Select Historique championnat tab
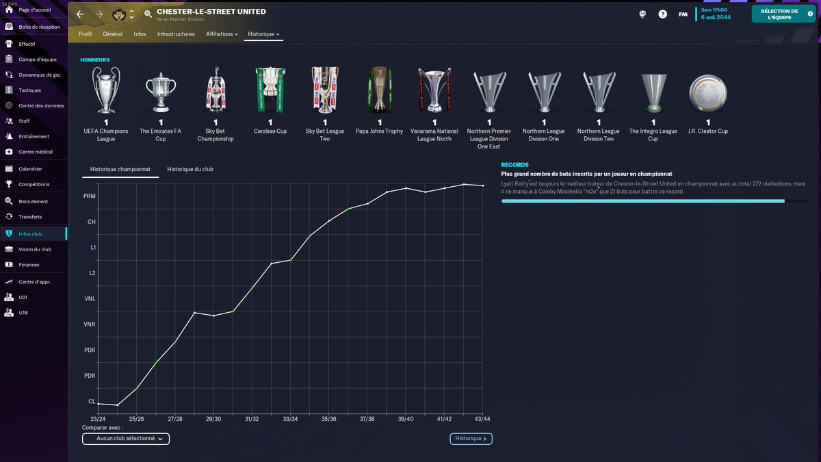The height and width of the screenshot is (462, 821). pos(120,169)
